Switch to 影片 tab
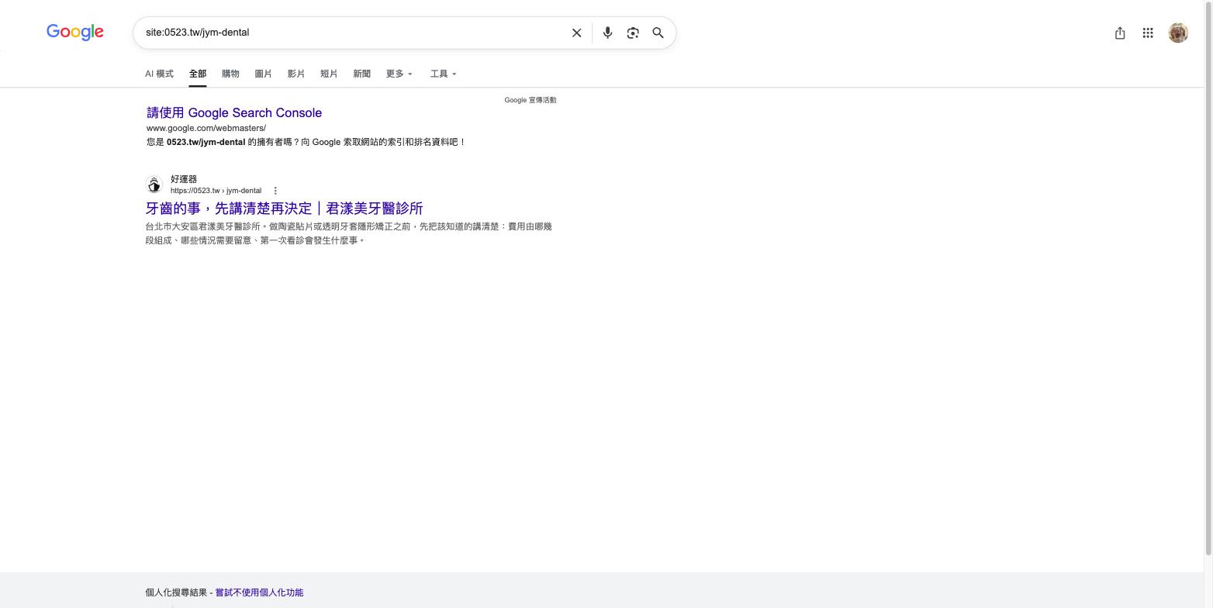1213x608 pixels. click(x=296, y=74)
